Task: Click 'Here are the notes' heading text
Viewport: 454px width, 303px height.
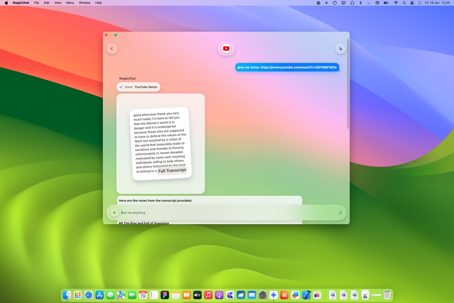Action: 155,200
